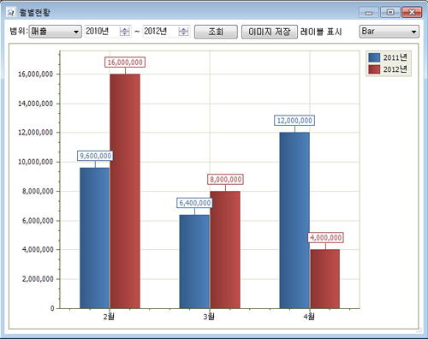Maximize the 월별현황 window
This screenshot has height=339, width=428.
390,13
